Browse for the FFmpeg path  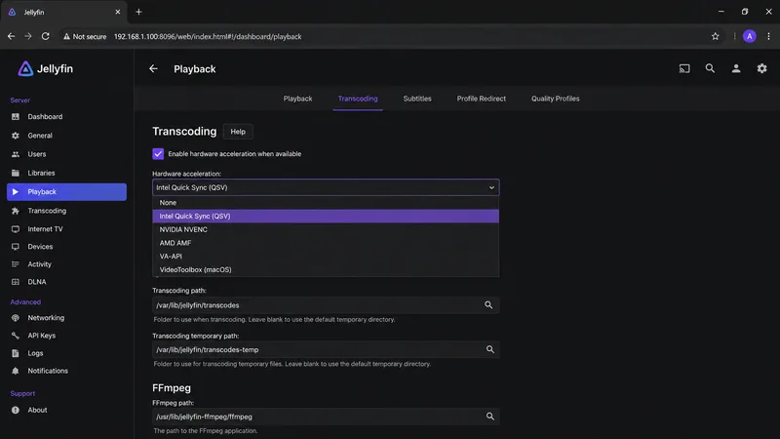tap(490, 417)
